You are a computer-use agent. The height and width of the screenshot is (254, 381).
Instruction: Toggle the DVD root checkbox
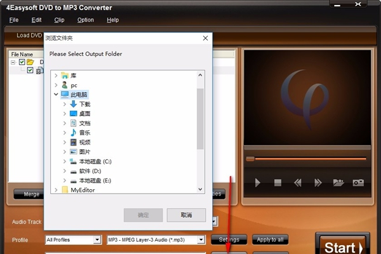click(x=22, y=62)
